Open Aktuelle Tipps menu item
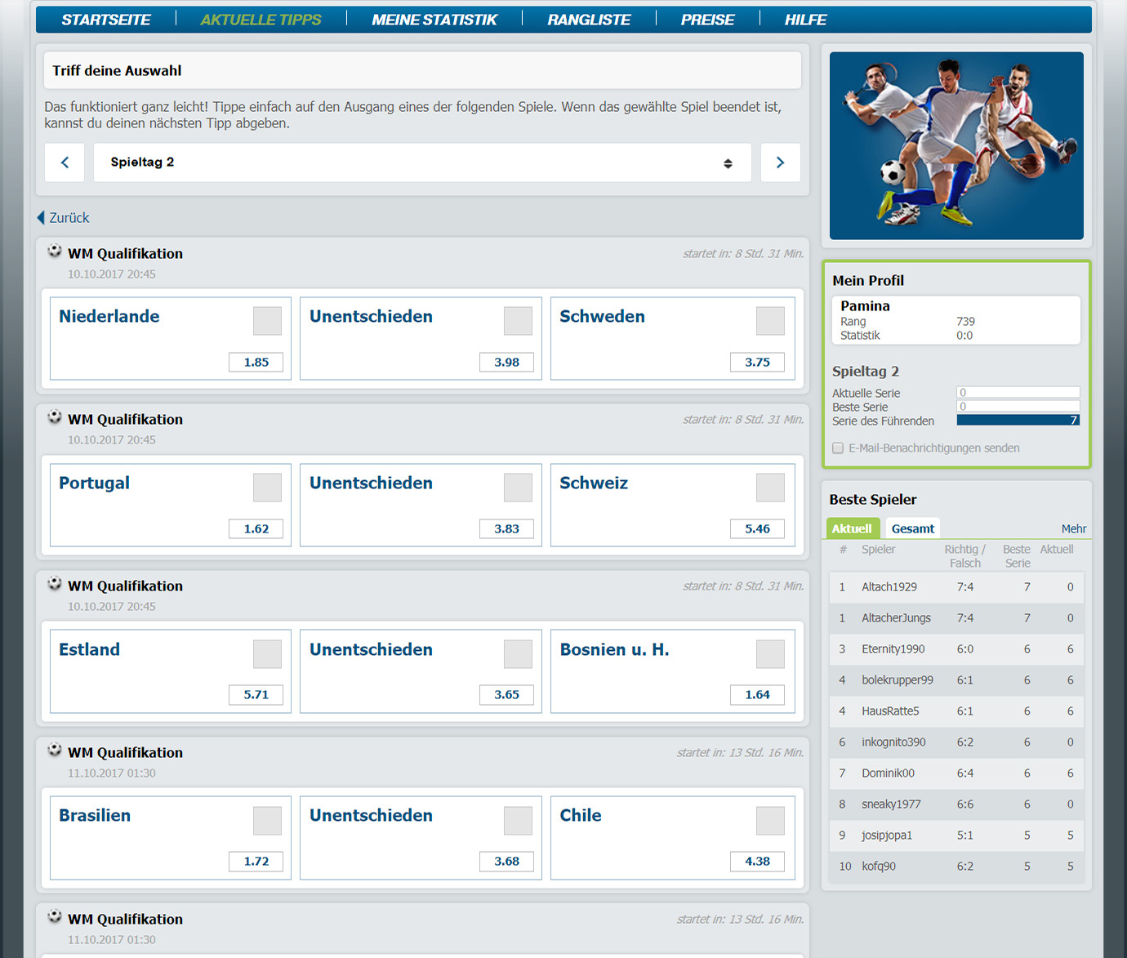The height and width of the screenshot is (958, 1127). 261,20
